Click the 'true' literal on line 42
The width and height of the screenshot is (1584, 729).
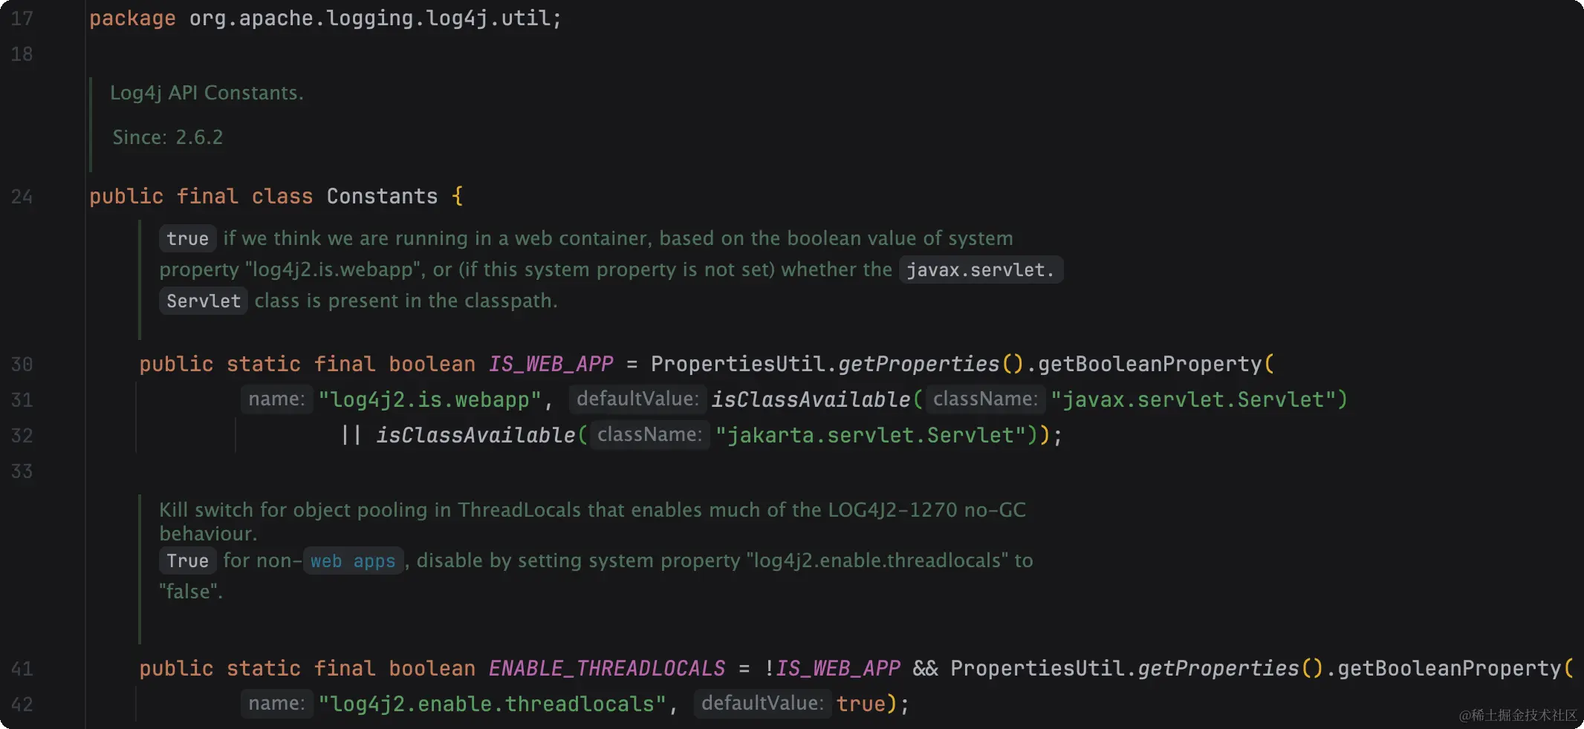click(861, 705)
